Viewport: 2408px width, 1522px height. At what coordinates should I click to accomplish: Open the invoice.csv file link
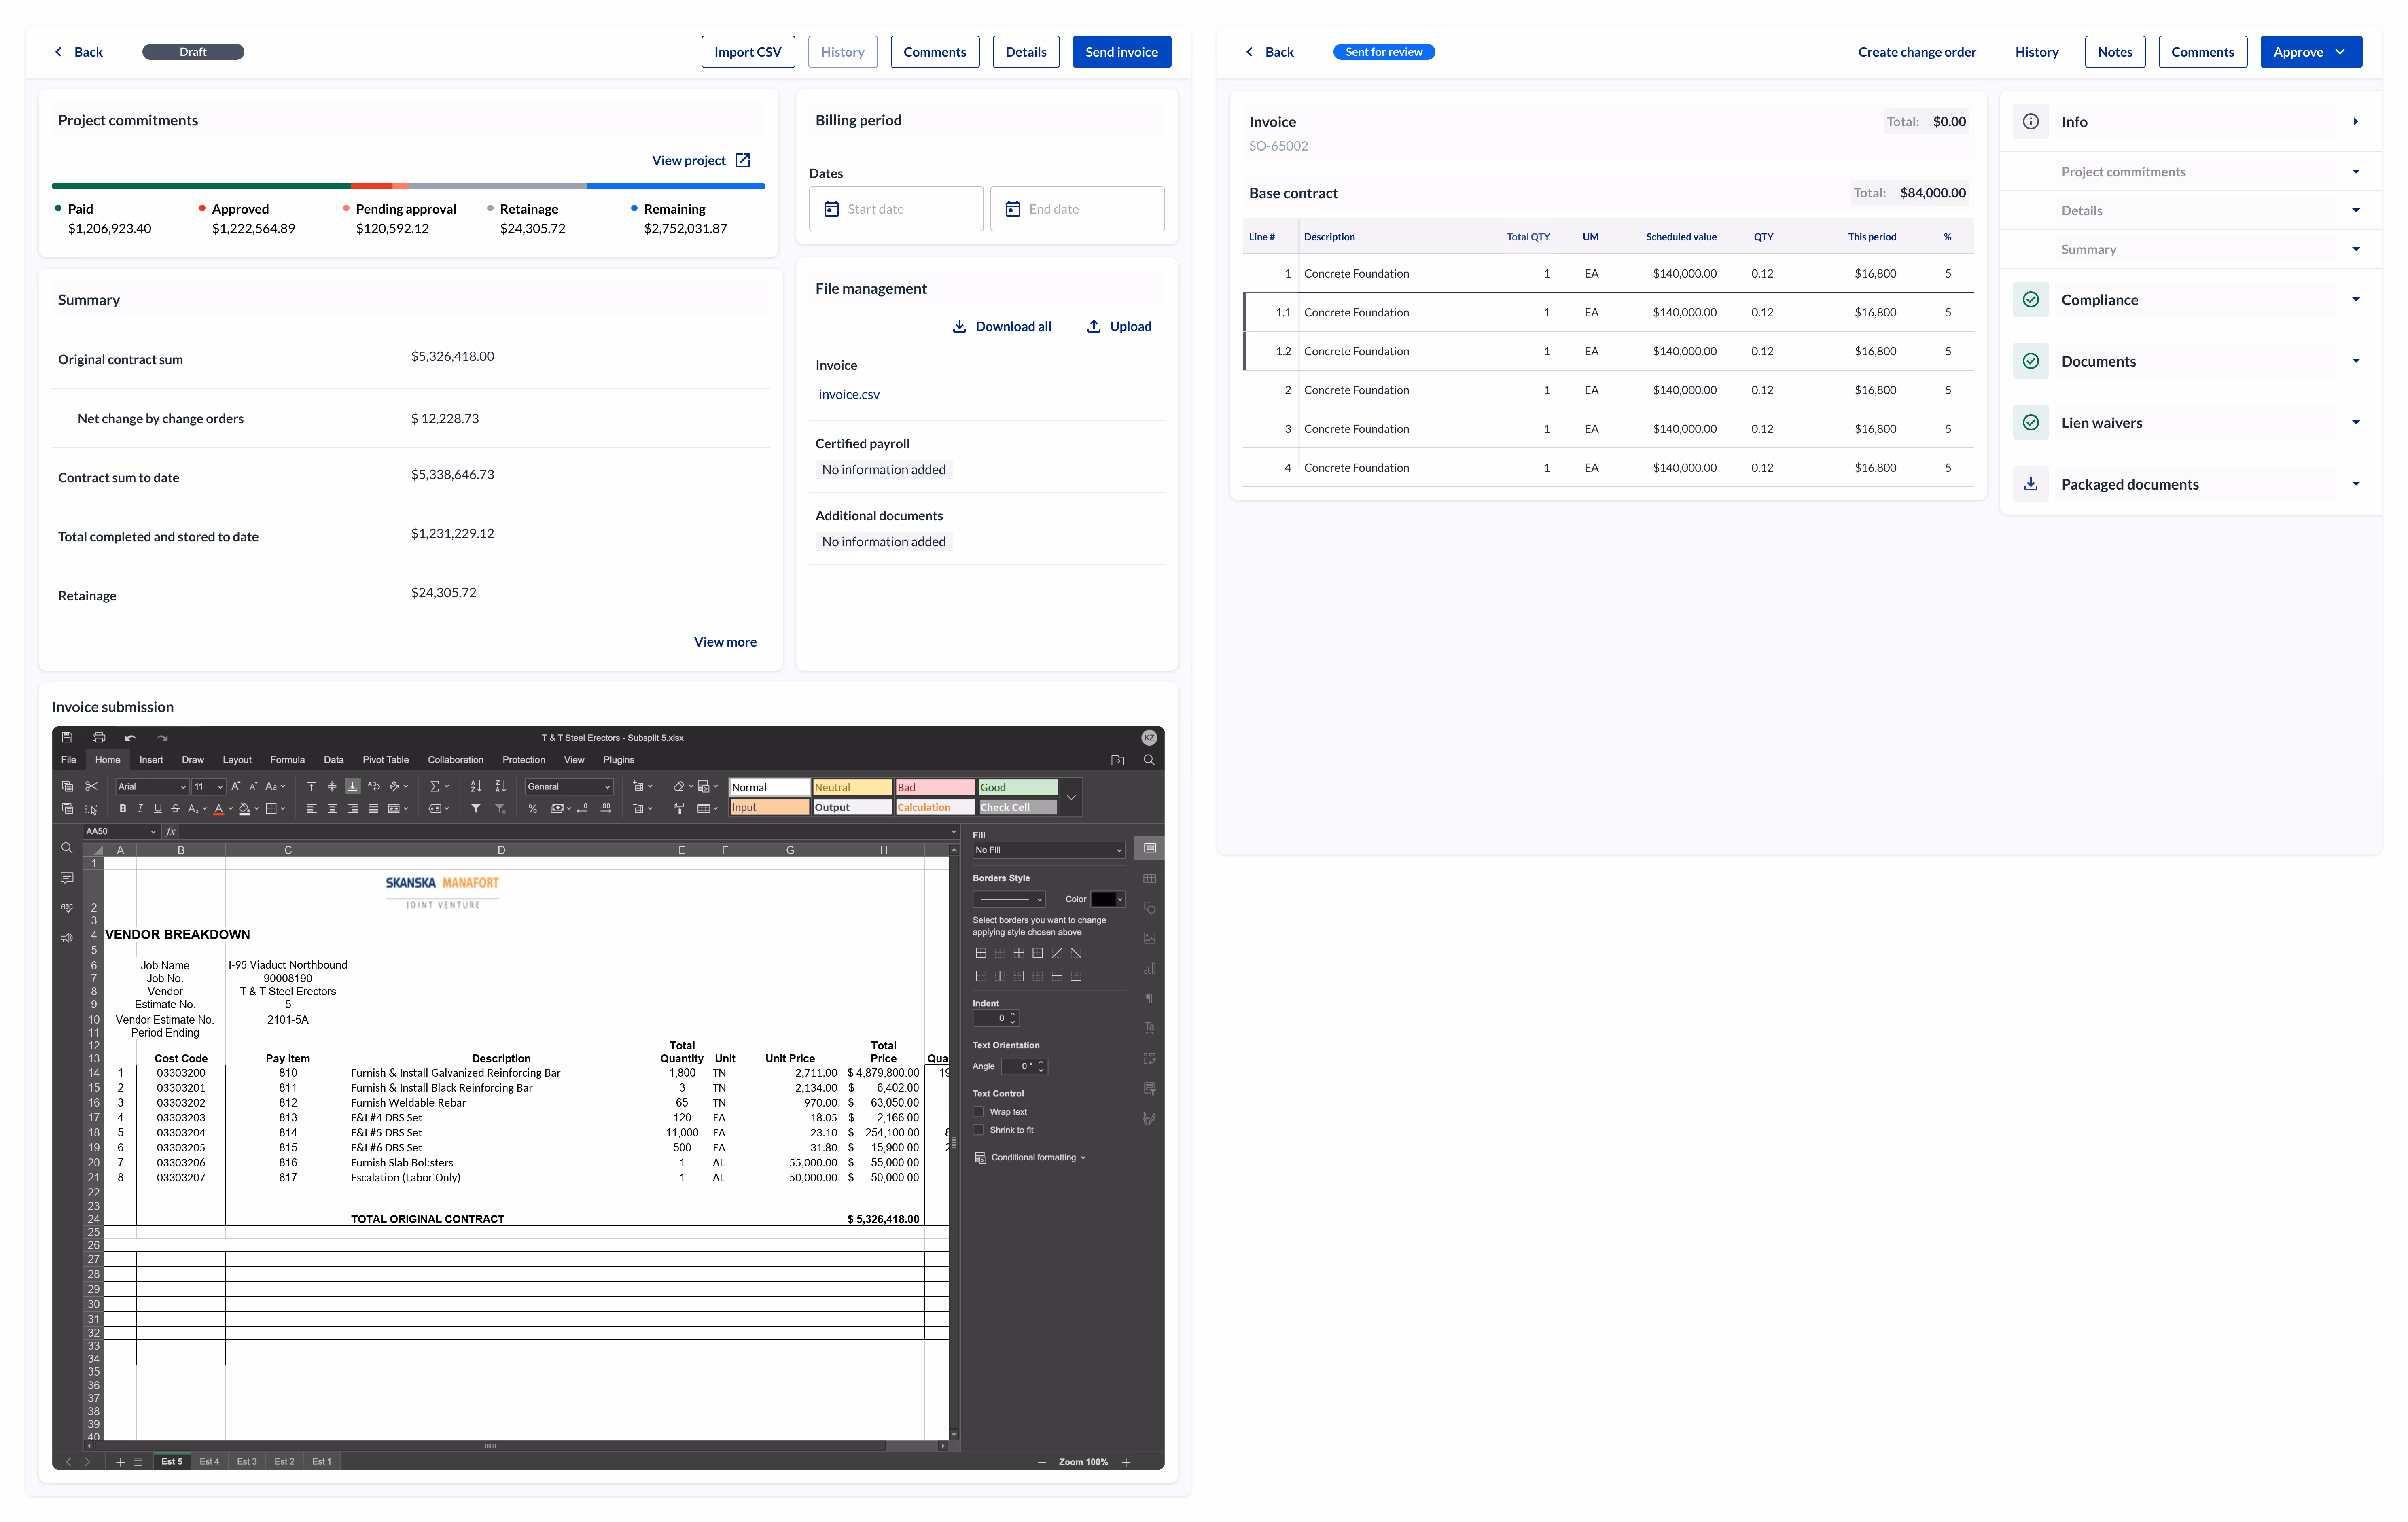click(x=849, y=394)
